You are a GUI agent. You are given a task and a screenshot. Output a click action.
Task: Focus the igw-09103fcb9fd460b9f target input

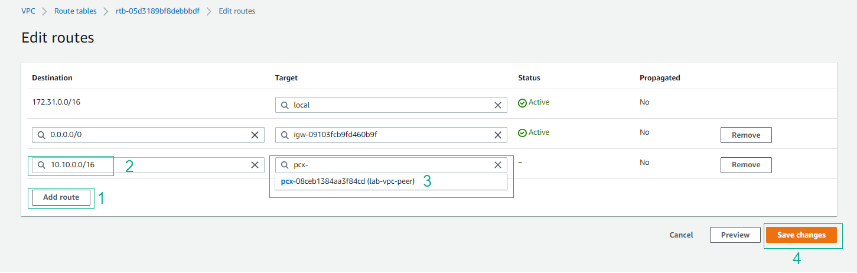pos(391,135)
